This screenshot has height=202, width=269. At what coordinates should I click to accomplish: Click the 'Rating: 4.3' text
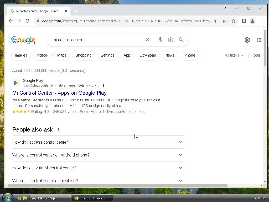(40, 112)
